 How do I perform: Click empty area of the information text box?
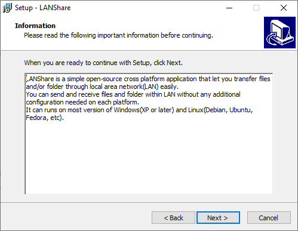[149, 157]
